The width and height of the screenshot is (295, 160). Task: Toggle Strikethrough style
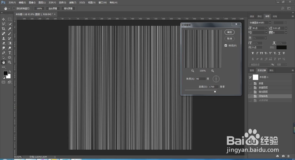284,53
